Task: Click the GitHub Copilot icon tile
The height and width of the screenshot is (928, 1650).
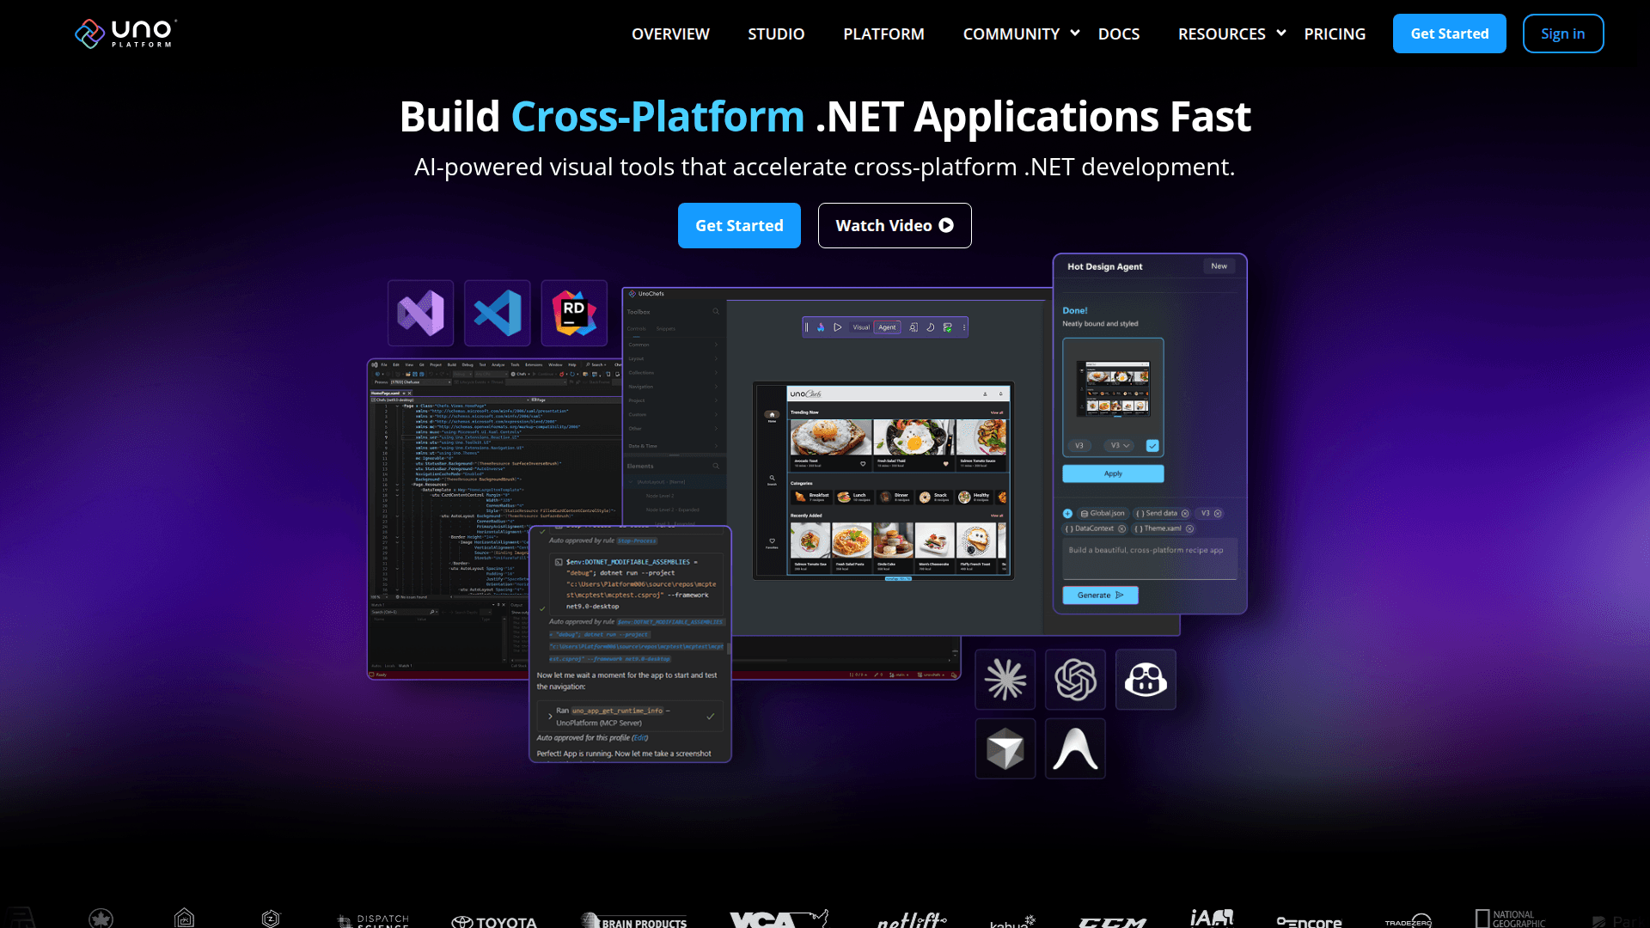Action: point(1146,680)
